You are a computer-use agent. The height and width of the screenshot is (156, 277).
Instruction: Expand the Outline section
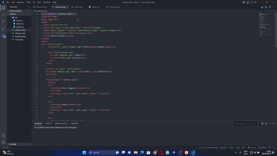click(x=19, y=144)
